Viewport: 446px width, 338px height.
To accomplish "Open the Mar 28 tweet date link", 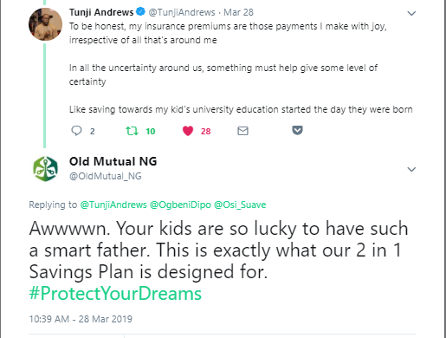I will tap(238, 12).
